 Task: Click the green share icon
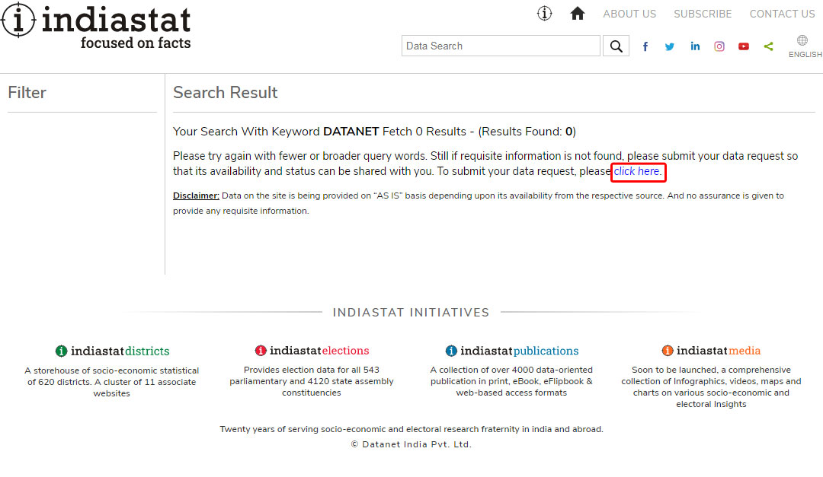pos(768,46)
